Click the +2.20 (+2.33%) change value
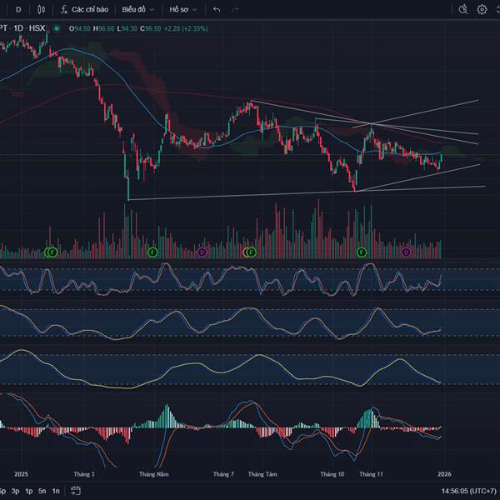This screenshot has height=500, width=500. (x=186, y=28)
